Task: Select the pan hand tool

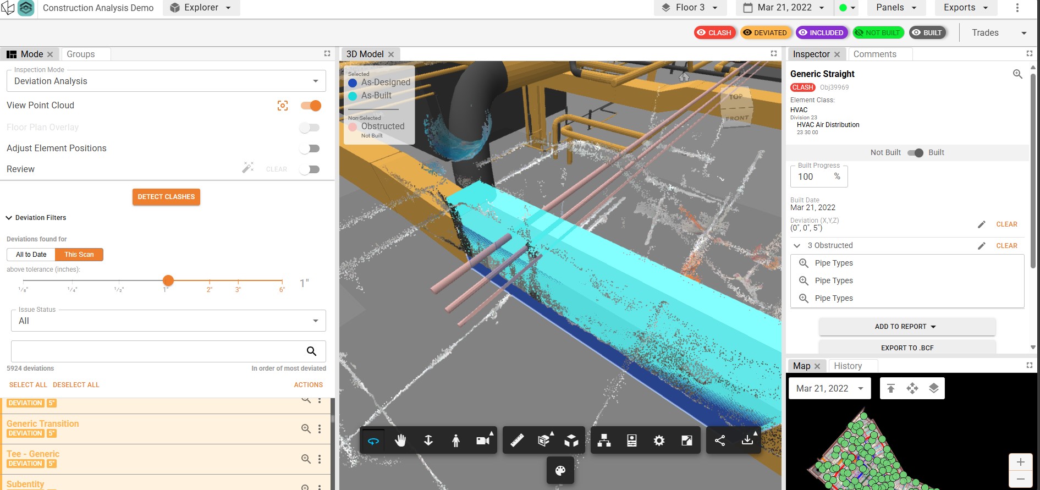Action: (x=400, y=441)
